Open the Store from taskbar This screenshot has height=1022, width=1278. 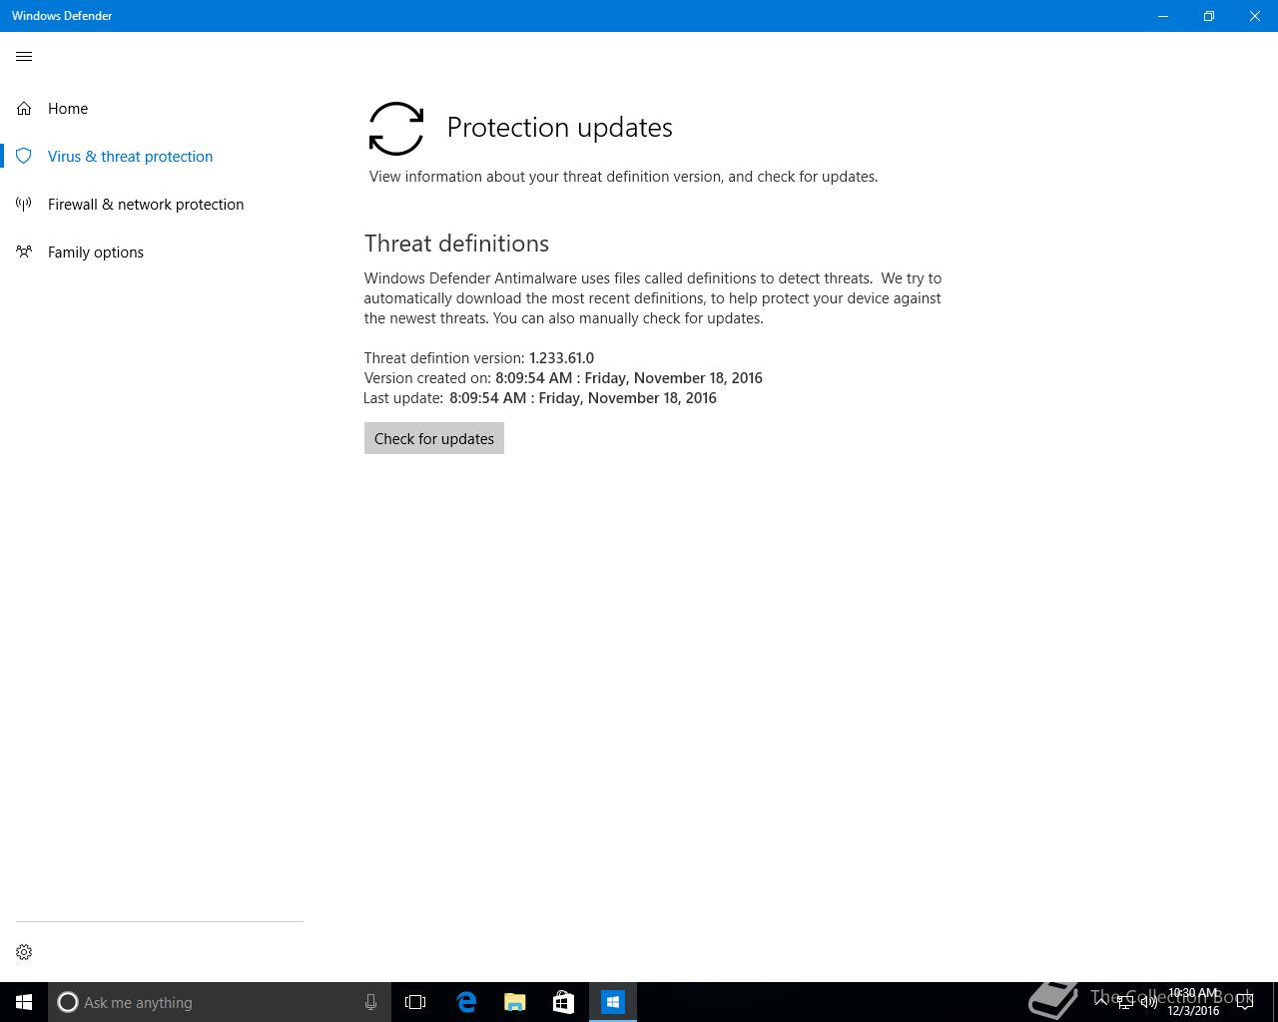coord(563,1002)
